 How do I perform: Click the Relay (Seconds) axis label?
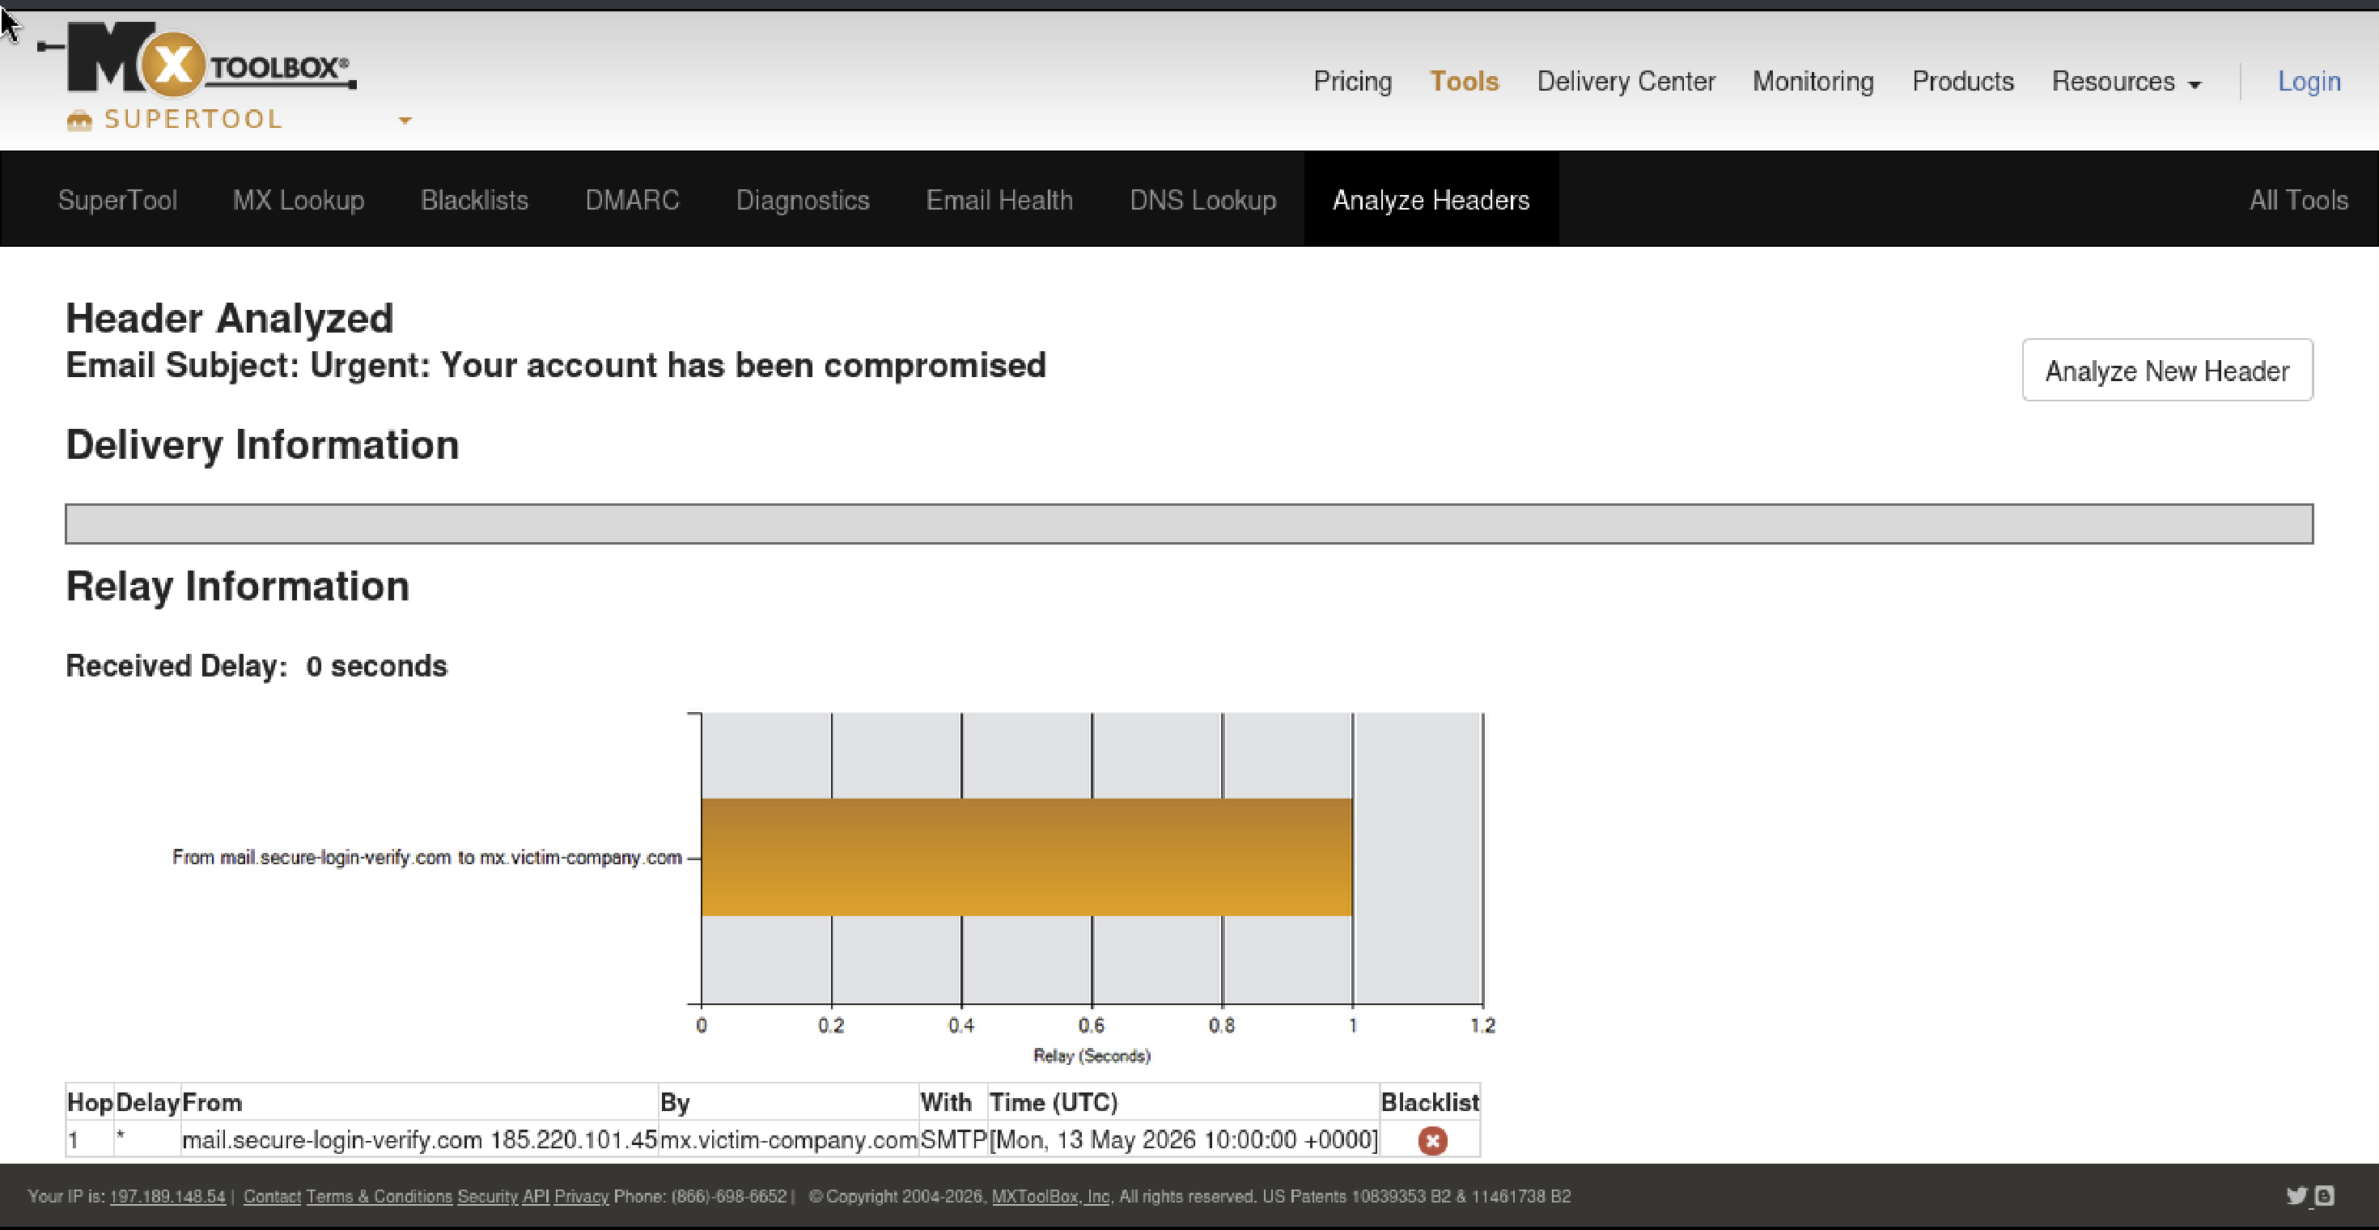tap(1092, 1055)
